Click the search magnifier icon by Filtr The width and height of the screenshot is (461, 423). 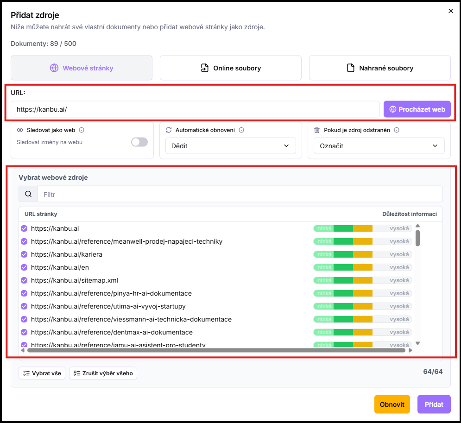tap(28, 194)
